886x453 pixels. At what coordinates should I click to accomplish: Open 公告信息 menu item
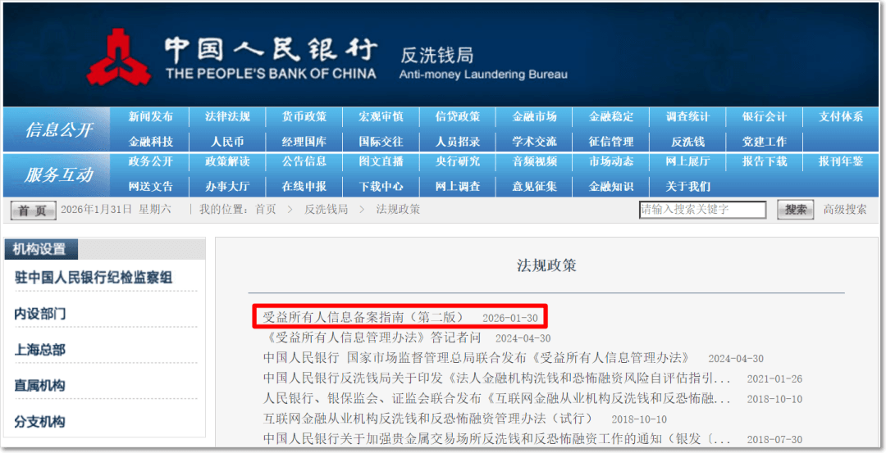tap(304, 161)
